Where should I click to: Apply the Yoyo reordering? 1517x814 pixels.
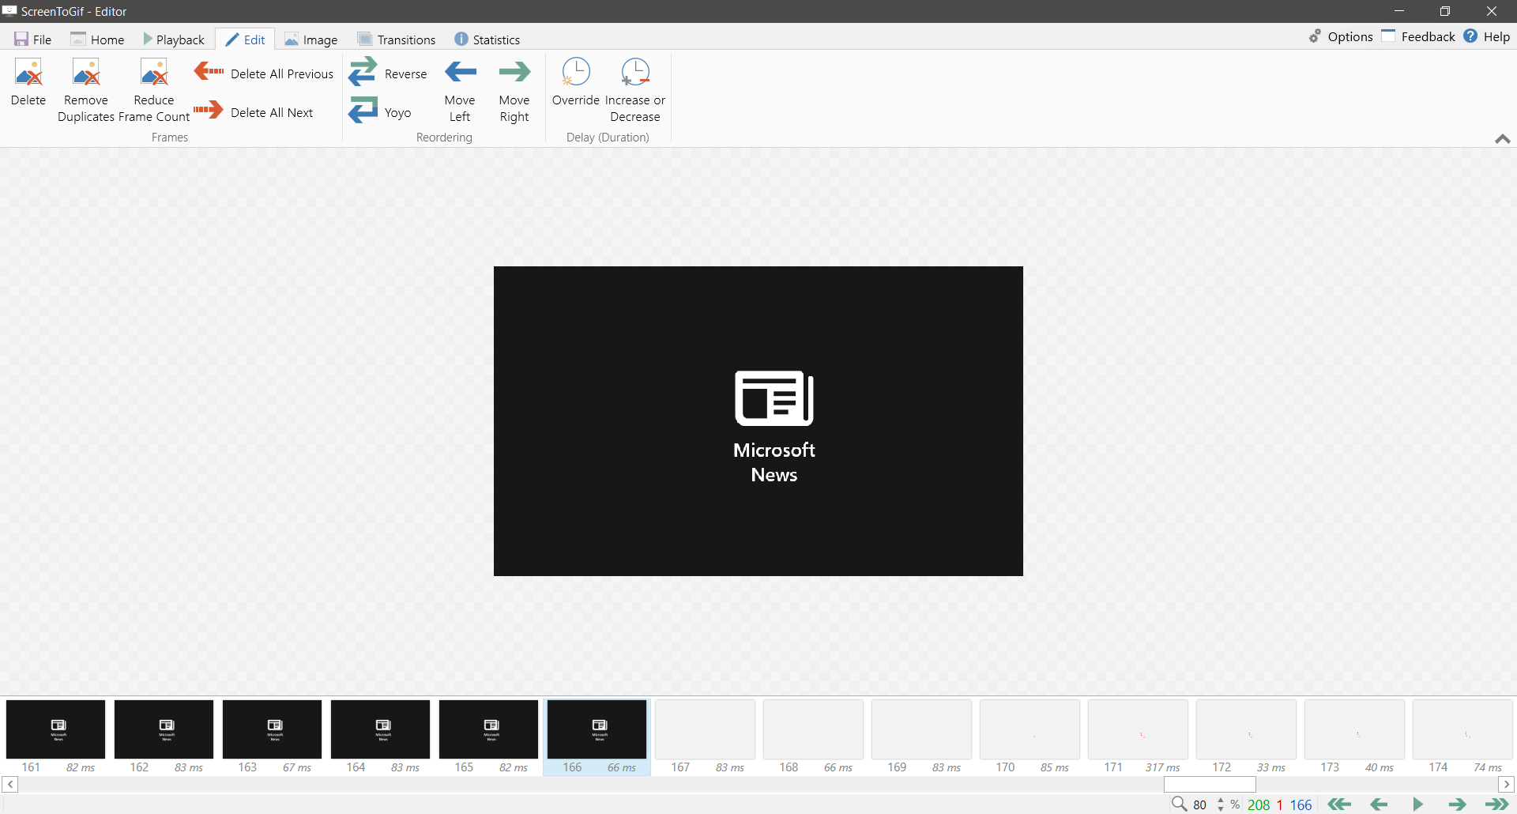coord(380,112)
